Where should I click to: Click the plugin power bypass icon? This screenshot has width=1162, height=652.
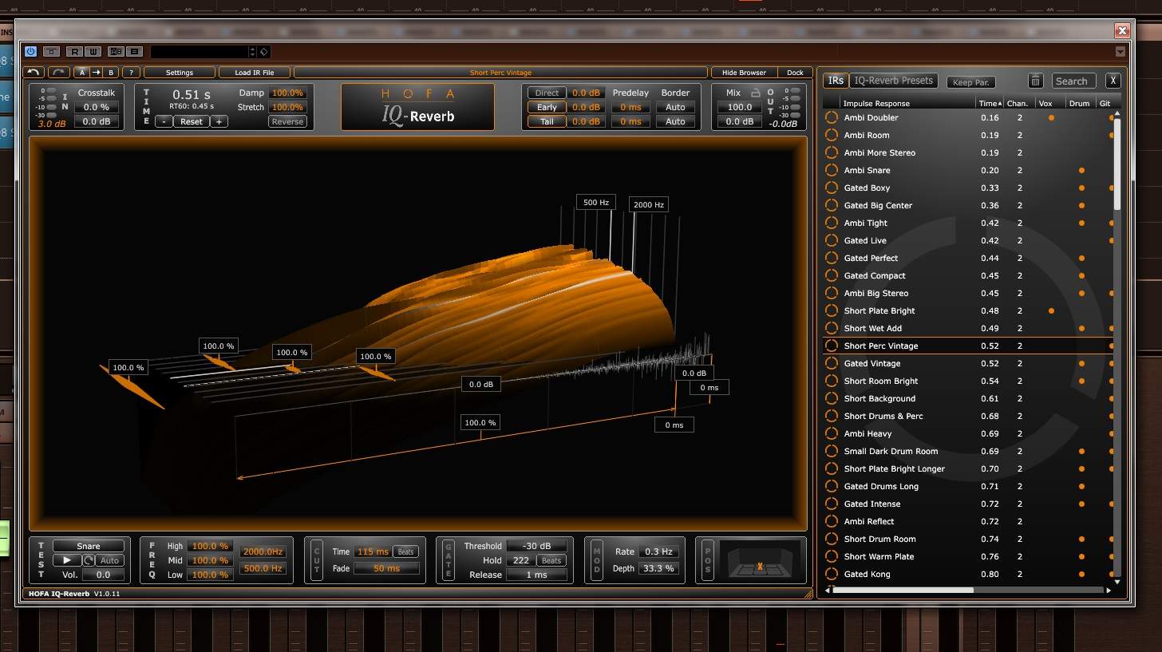pyautogui.click(x=30, y=52)
